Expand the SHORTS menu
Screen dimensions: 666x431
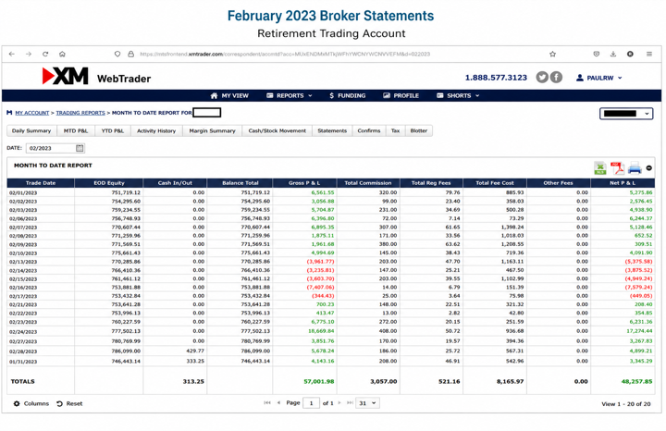pyautogui.click(x=458, y=95)
